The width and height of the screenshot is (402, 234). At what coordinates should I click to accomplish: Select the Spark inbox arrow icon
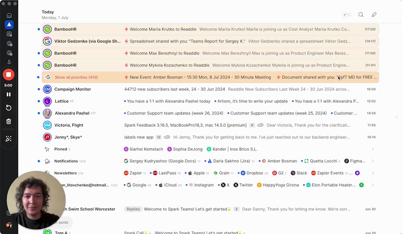click(9, 25)
